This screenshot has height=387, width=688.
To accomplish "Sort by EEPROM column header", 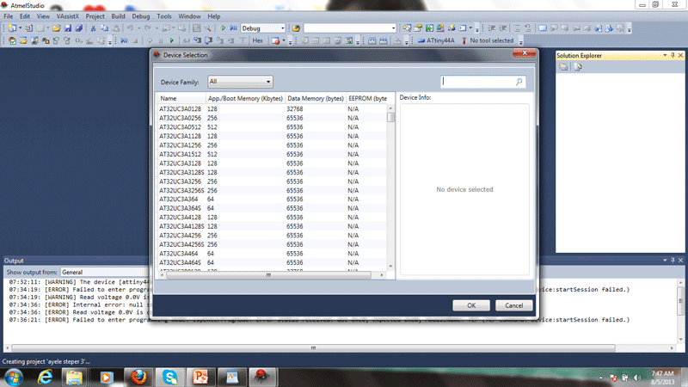I will click(368, 98).
